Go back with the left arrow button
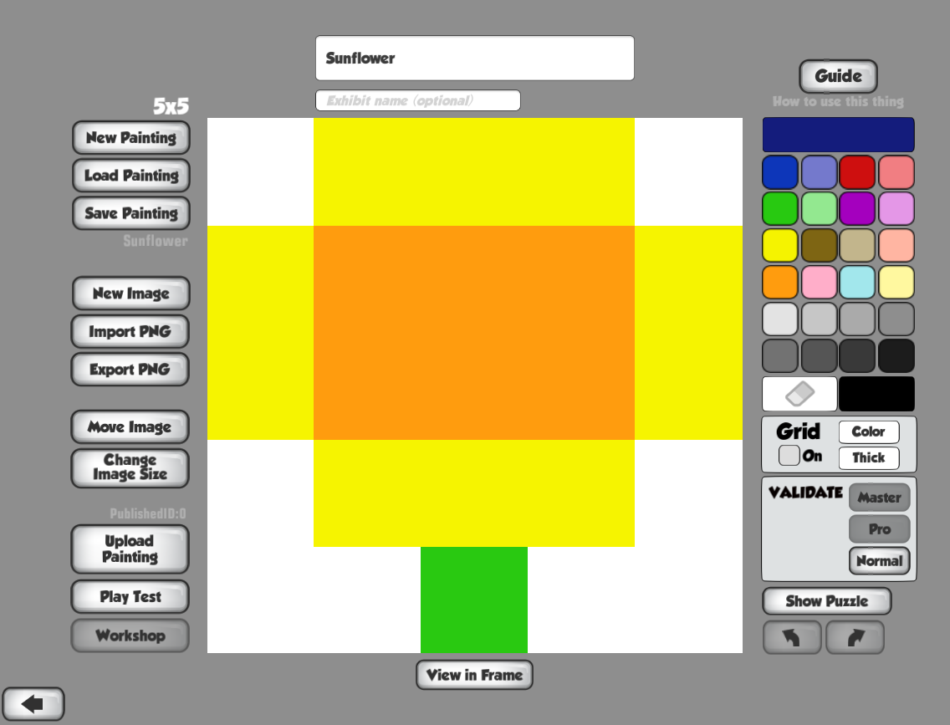 [33, 704]
